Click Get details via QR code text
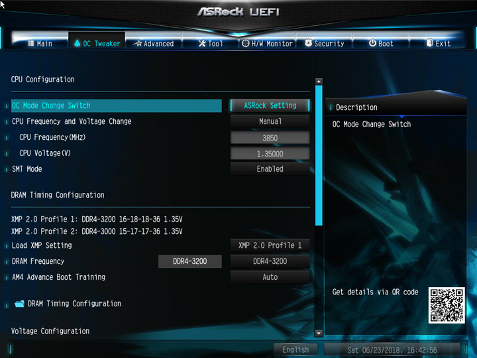This screenshot has height=358, width=477. (x=375, y=292)
